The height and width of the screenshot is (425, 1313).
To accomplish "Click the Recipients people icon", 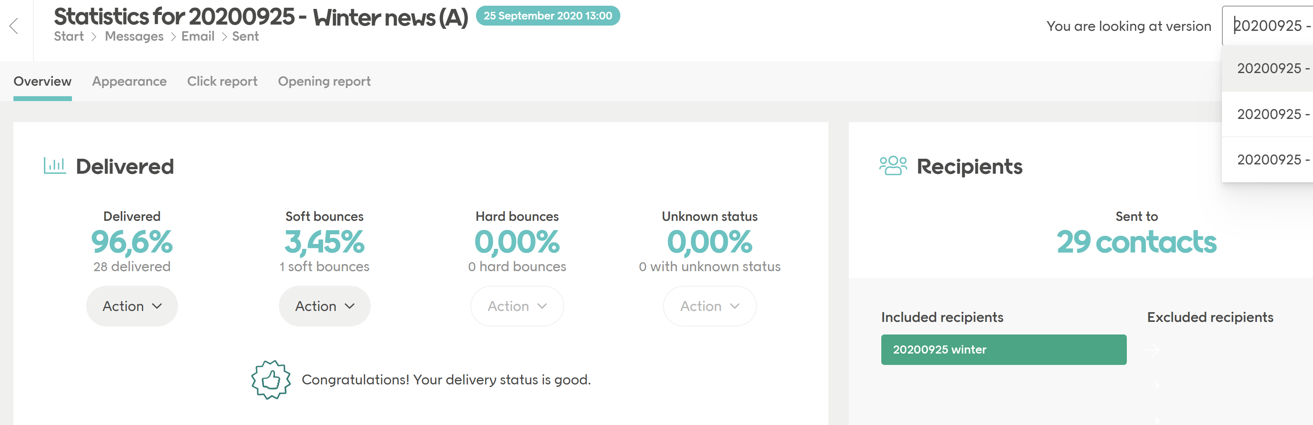I will pyautogui.click(x=893, y=166).
